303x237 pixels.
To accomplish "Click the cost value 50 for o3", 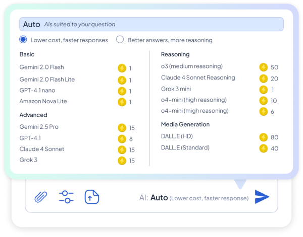I will [x=274, y=67].
